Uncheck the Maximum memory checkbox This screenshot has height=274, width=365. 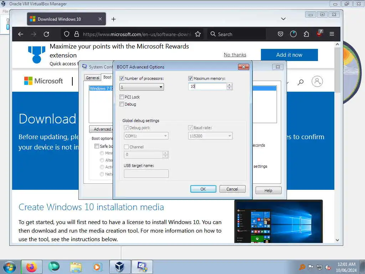(190, 78)
